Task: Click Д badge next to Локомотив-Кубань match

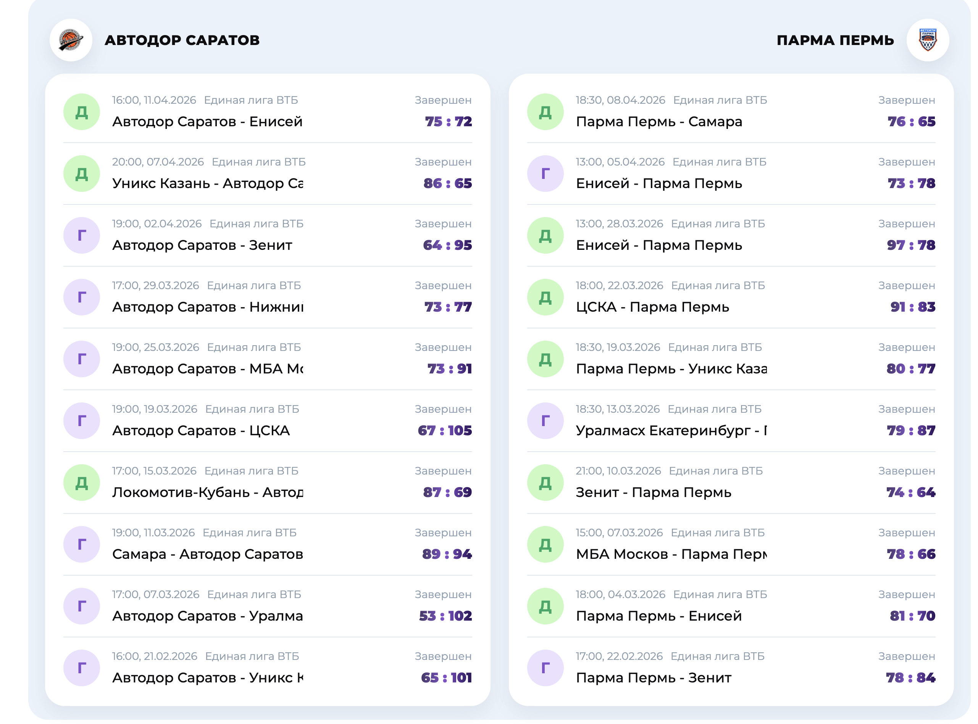Action: (x=82, y=483)
